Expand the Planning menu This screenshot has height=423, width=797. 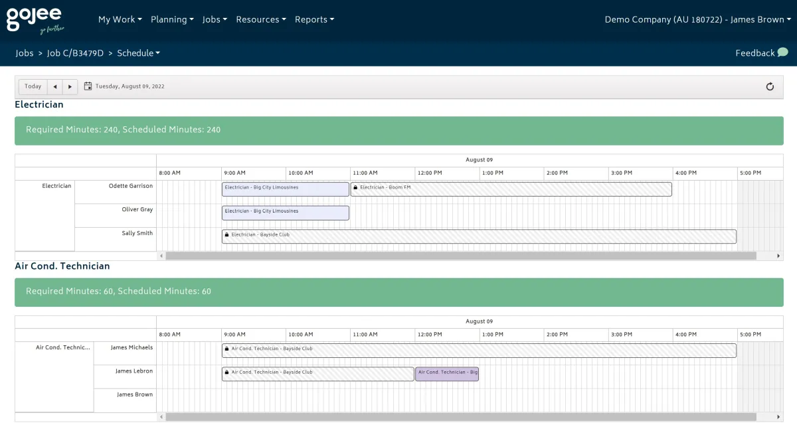click(172, 19)
